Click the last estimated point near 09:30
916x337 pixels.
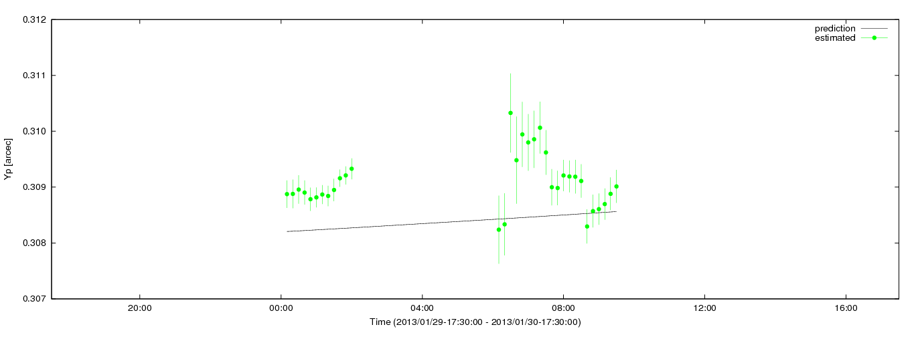click(616, 187)
